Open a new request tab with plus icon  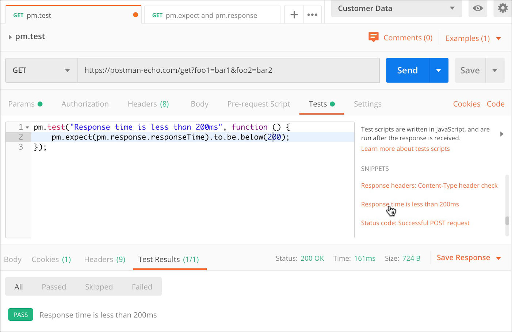coord(294,15)
